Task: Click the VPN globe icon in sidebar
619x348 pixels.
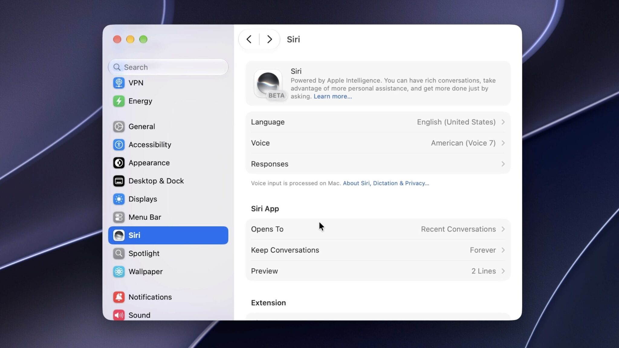Action: (119, 83)
